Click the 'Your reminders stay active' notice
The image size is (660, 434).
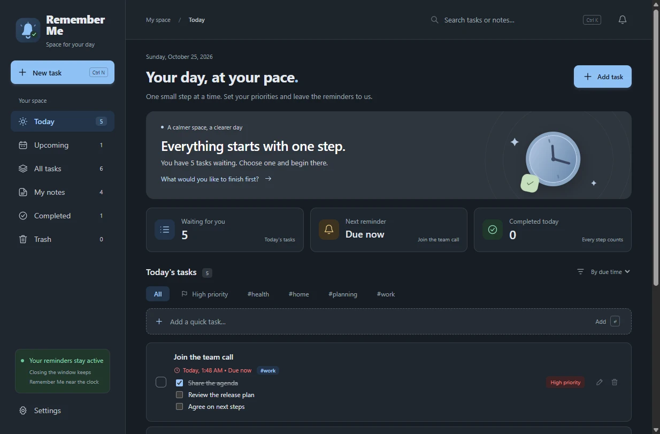point(63,371)
